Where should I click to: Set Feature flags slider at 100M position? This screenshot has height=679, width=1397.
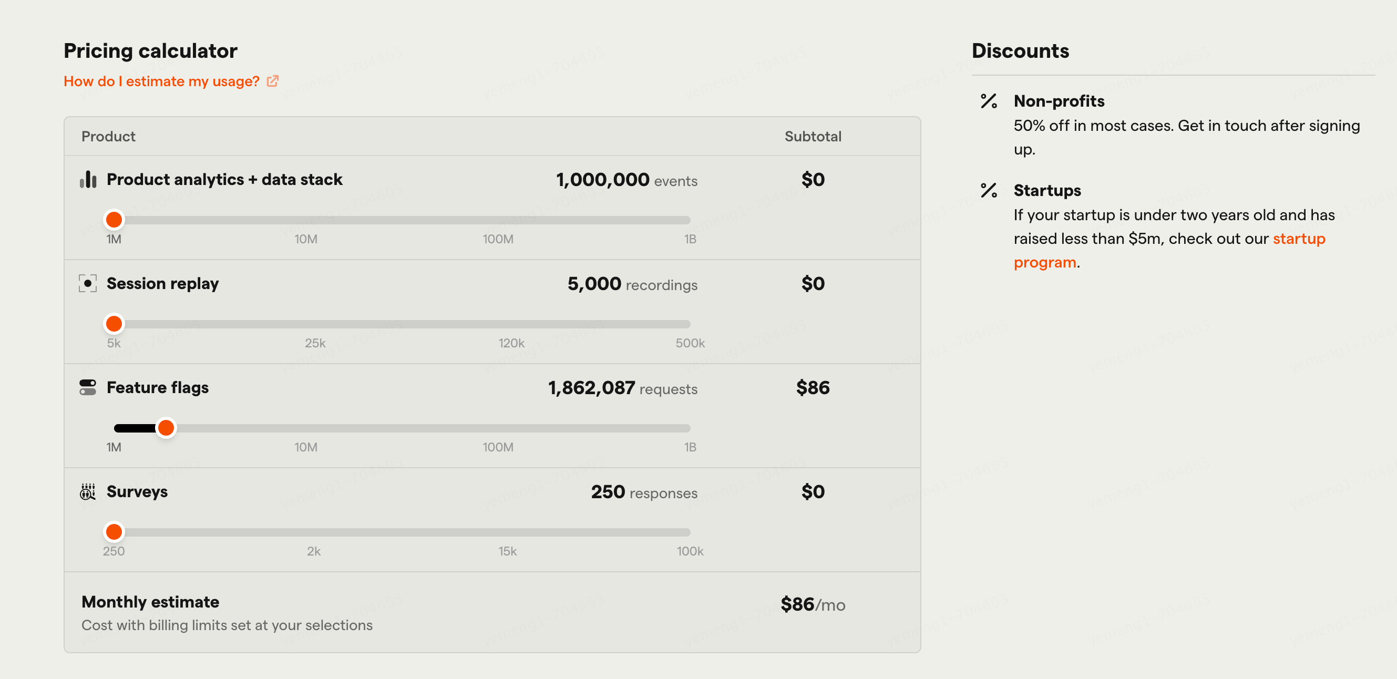(498, 428)
